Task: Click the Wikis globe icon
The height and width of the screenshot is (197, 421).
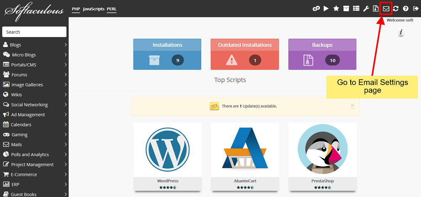Action: [5, 94]
